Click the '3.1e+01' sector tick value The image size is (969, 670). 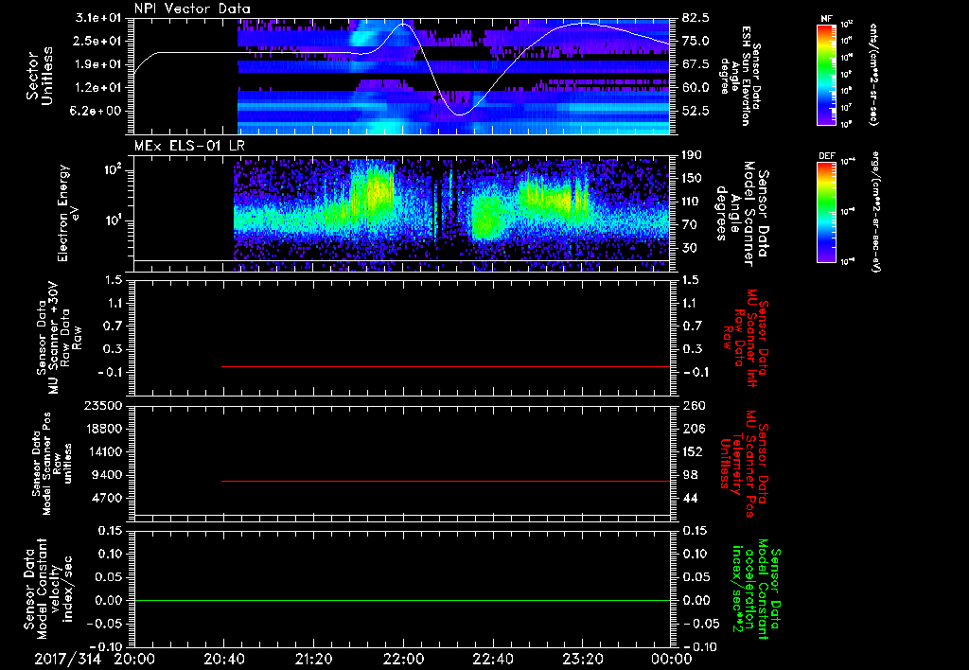coord(98,18)
